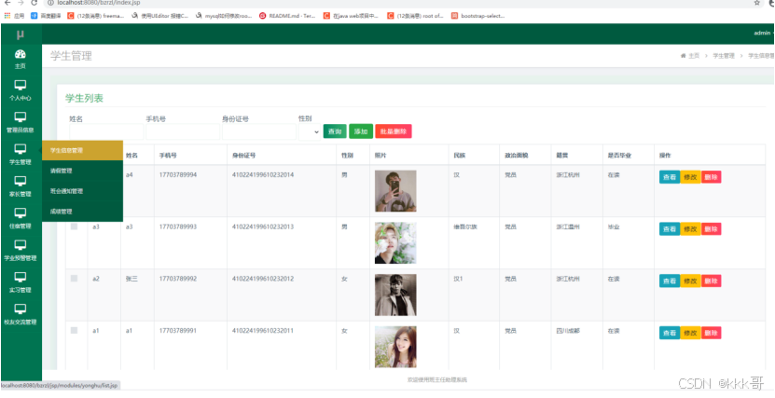775x398 pixels.
Task: Select 成绩管理 in the flyout menu
Action: (x=83, y=212)
